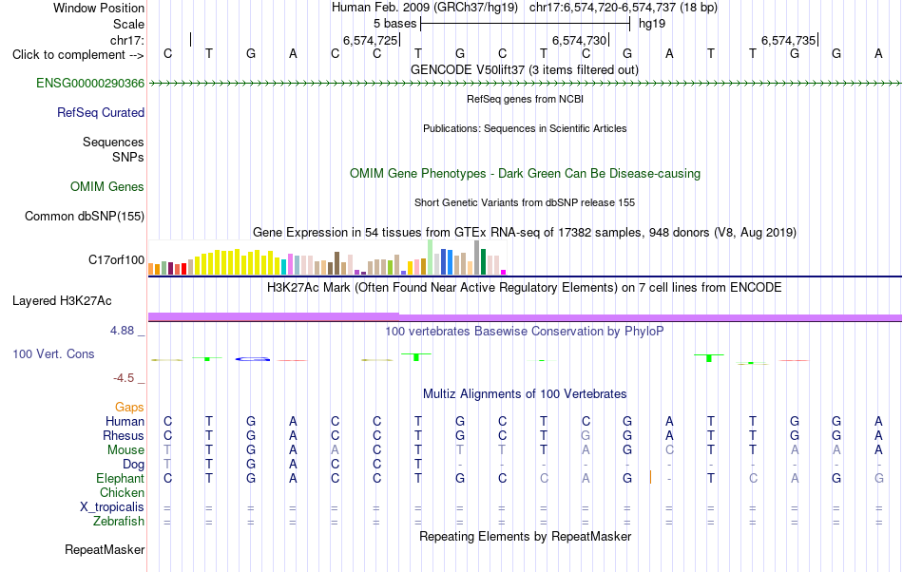This screenshot has height=572, width=903.
Task: Select the Dog alignment row label
Action: pyautogui.click(x=134, y=465)
